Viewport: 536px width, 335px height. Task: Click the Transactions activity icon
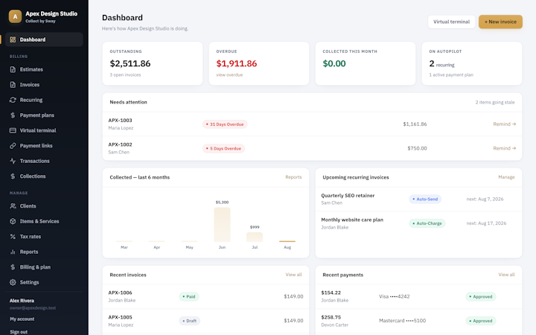[x=13, y=161]
